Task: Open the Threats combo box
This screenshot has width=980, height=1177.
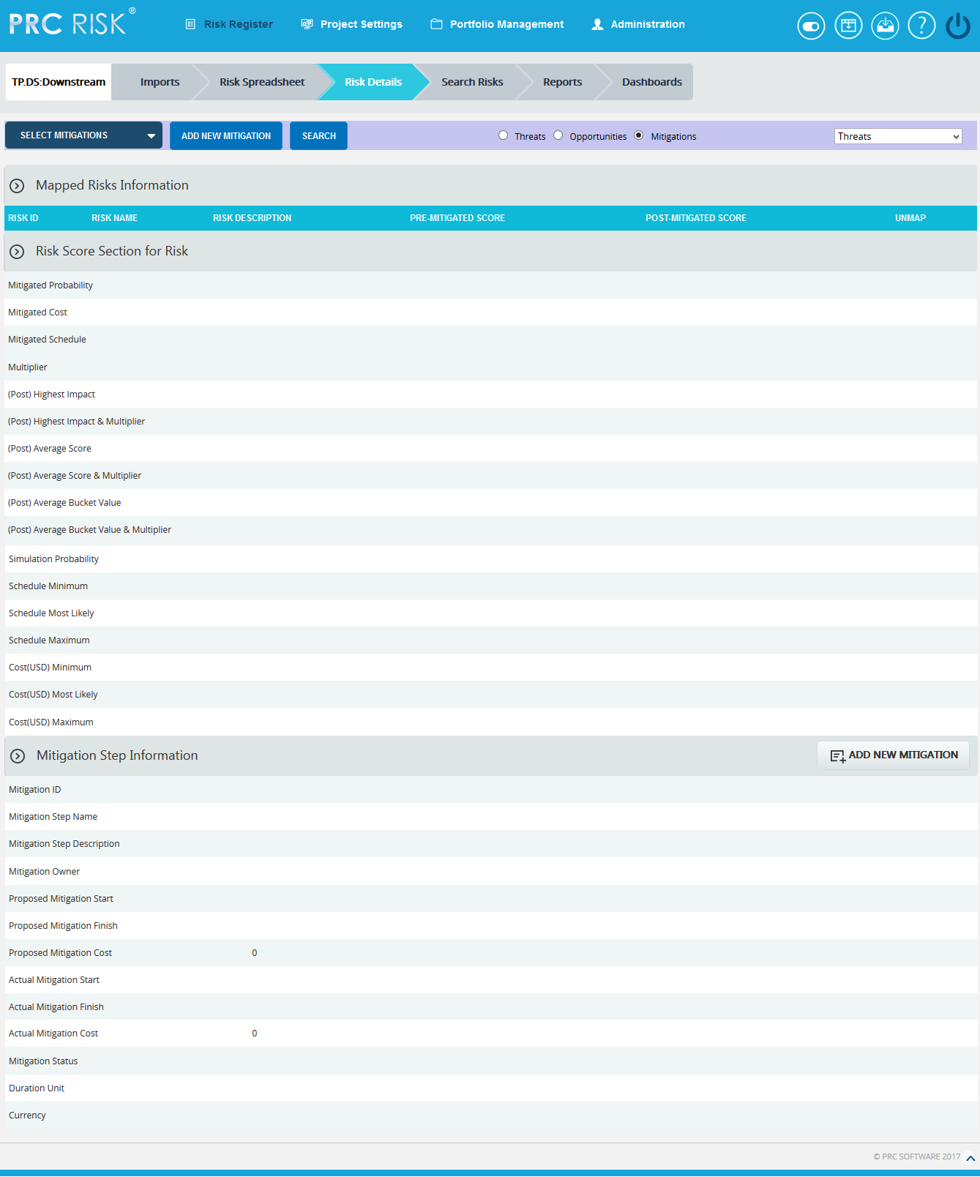Action: coord(898,136)
